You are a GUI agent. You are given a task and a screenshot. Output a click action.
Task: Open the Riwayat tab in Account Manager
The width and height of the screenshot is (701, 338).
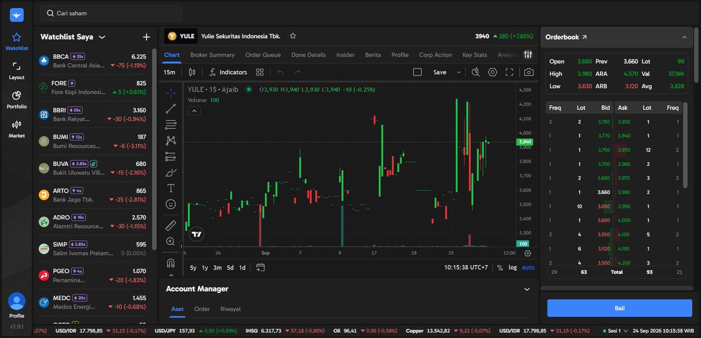[x=231, y=309]
